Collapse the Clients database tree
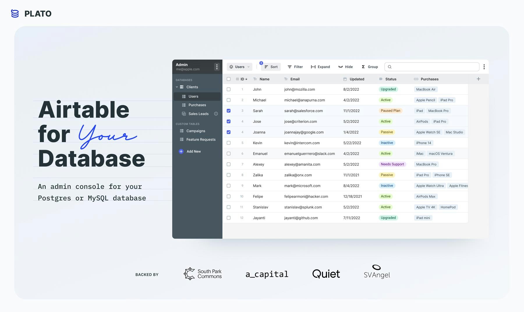Image resolution: width=524 pixels, height=312 pixels. point(177,87)
